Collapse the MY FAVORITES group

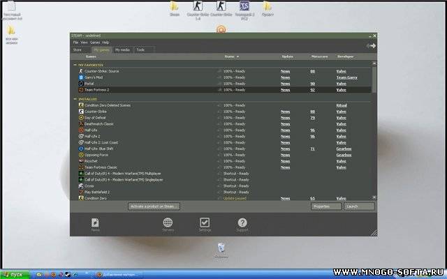[x=75, y=65]
